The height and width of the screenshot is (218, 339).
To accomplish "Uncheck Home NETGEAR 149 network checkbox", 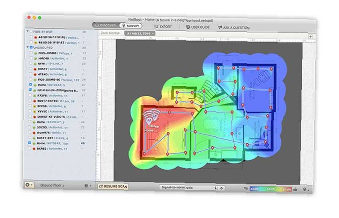I will [x=29, y=143].
